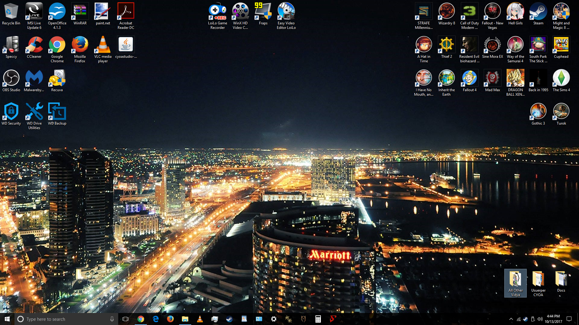Image resolution: width=579 pixels, height=325 pixels.
Task: Select the Hell Girls game shortcut
Action: point(515,14)
